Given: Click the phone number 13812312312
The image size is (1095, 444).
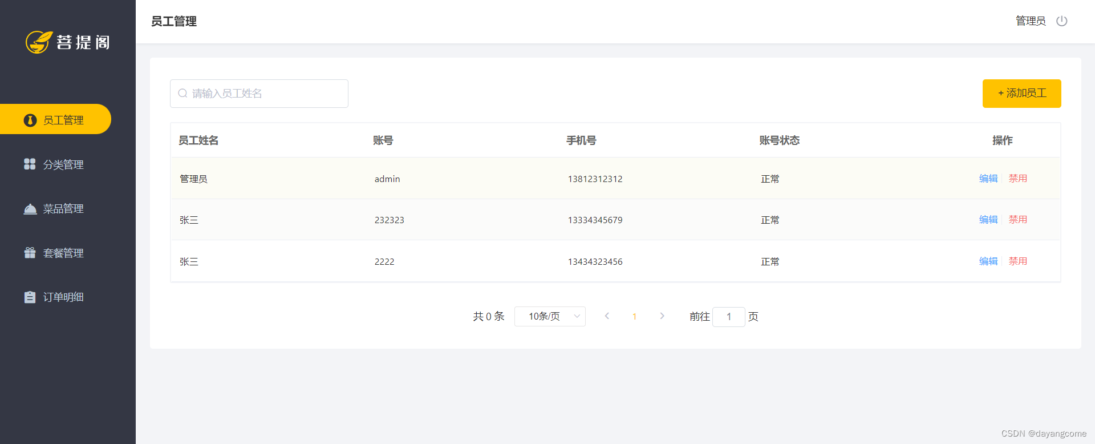Looking at the screenshot, I should coord(595,179).
